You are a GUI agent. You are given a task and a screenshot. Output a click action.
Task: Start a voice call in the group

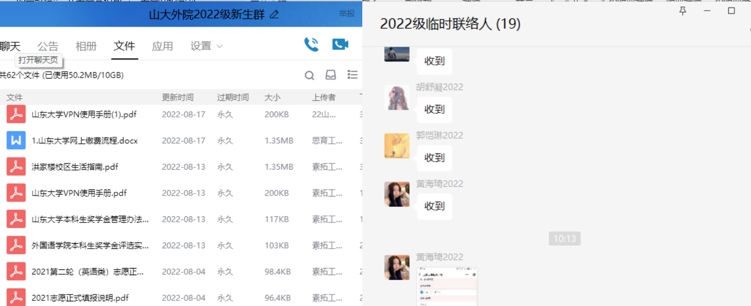pyautogui.click(x=311, y=44)
